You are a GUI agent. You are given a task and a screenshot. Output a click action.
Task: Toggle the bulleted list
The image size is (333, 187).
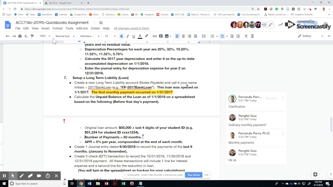coord(222,36)
